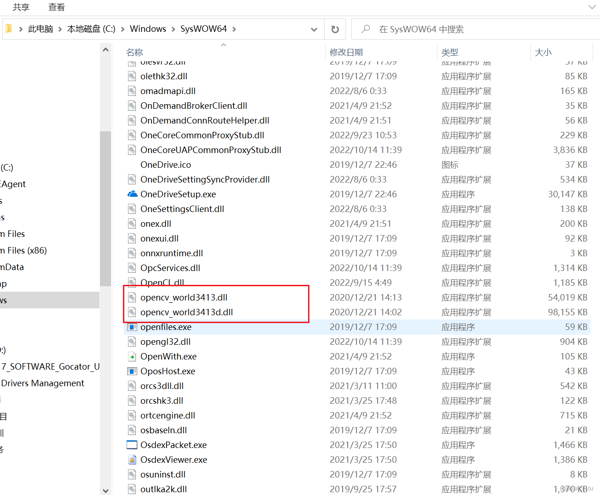Click sidebar scroll up arrow
The width and height of the screenshot is (600, 495).
coord(105,49)
